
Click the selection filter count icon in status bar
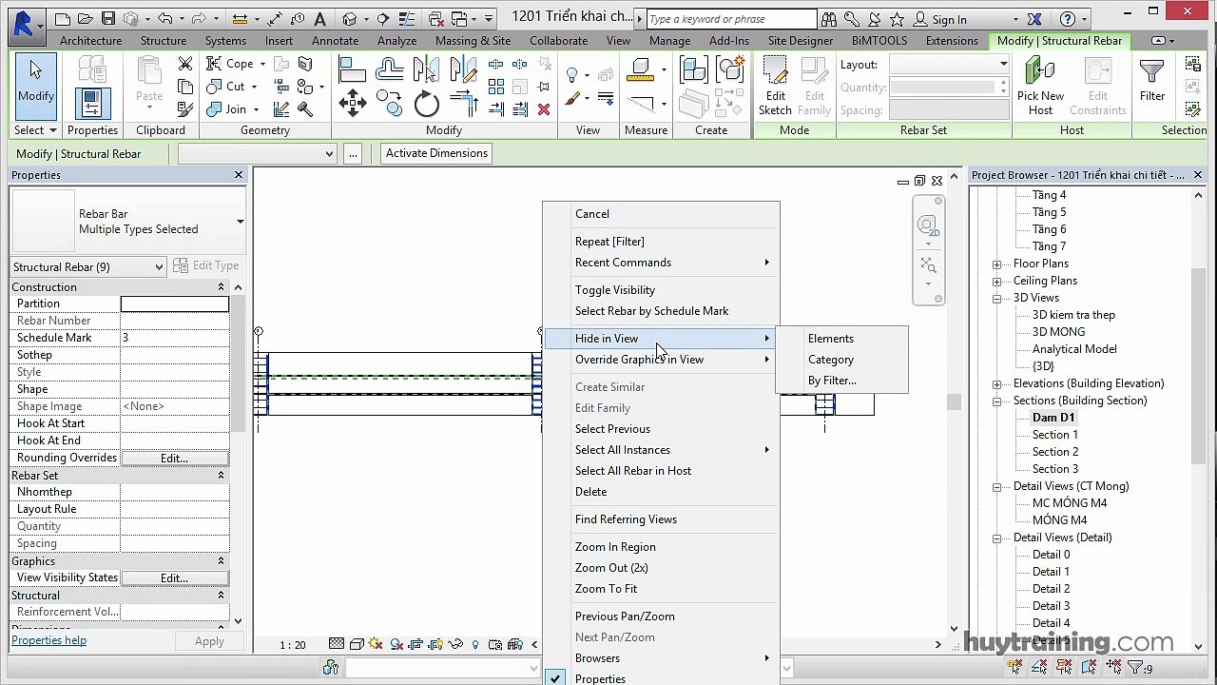click(1139, 668)
